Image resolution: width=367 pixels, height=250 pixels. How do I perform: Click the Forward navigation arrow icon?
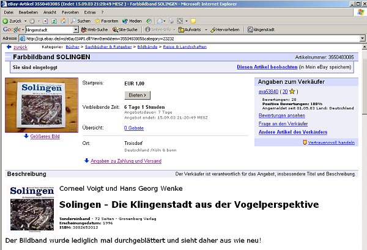click(x=32, y=21)
